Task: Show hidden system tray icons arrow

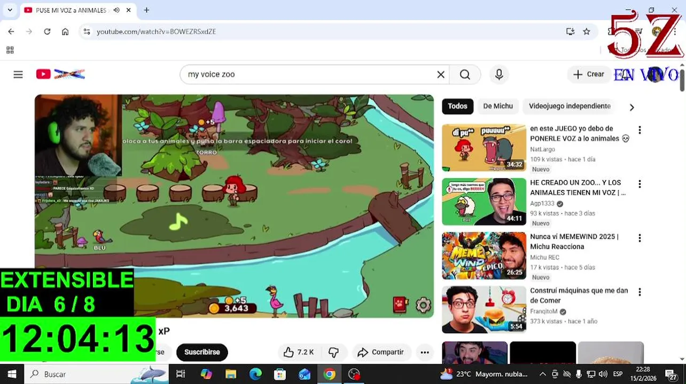Action: (543, 374)
